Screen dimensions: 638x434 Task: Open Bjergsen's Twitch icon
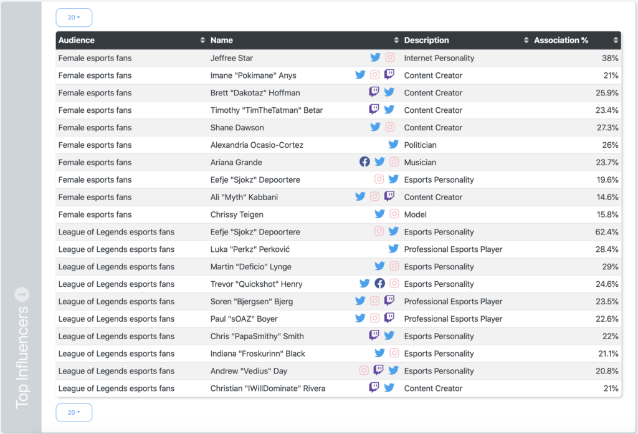tap(389, 301)
